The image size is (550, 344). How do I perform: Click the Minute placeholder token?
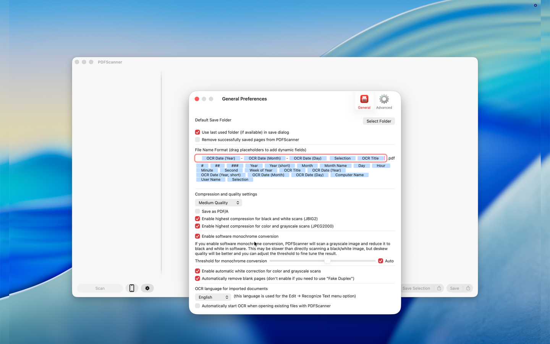[207, 170]
